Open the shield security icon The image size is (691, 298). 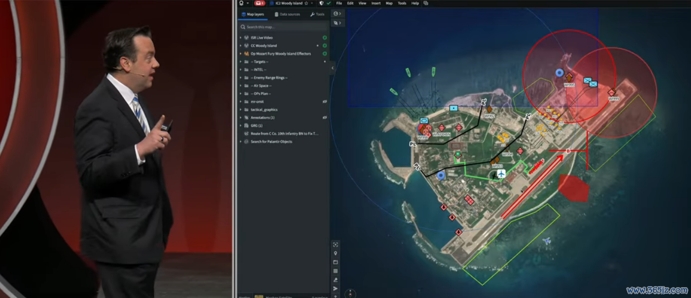pyautogui.click(x=322, y=3)
